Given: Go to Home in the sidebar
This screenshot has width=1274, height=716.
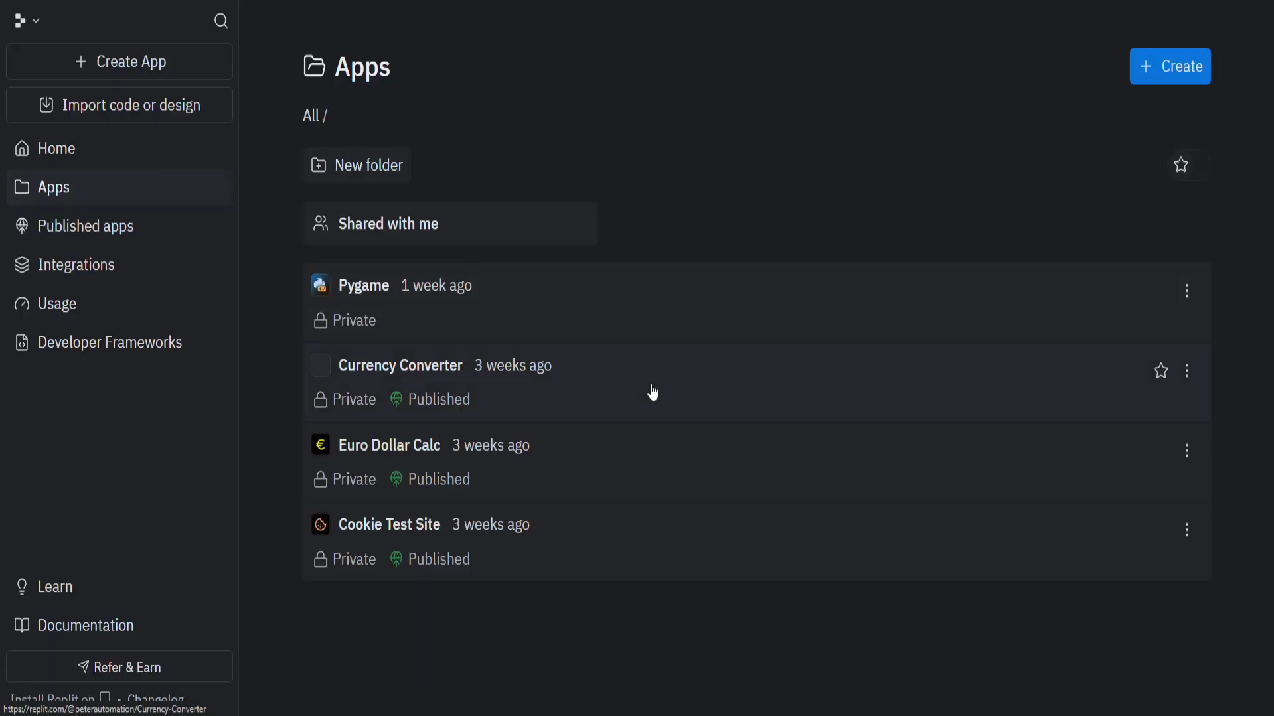Looking at the screenshot, I should tap(56, 149).
